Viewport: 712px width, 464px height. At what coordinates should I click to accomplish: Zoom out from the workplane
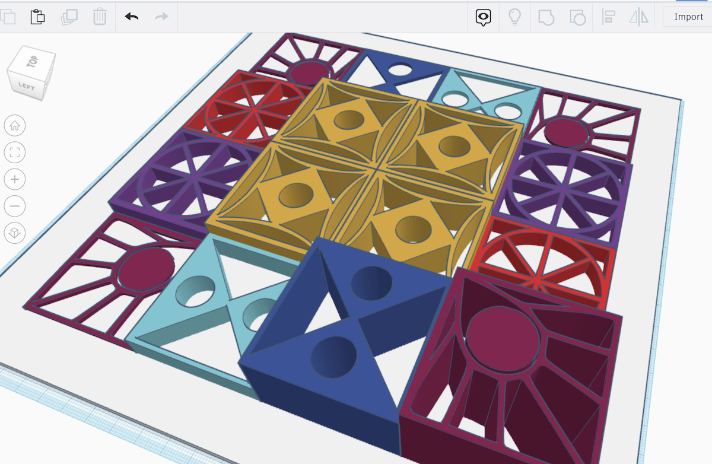pyautogui.click(x=15, y=206)
